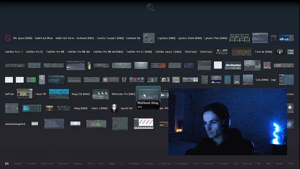Open Cassette Transport [64bit]
The width and height of the screenshot is (300, 169).
pos(110,38)
